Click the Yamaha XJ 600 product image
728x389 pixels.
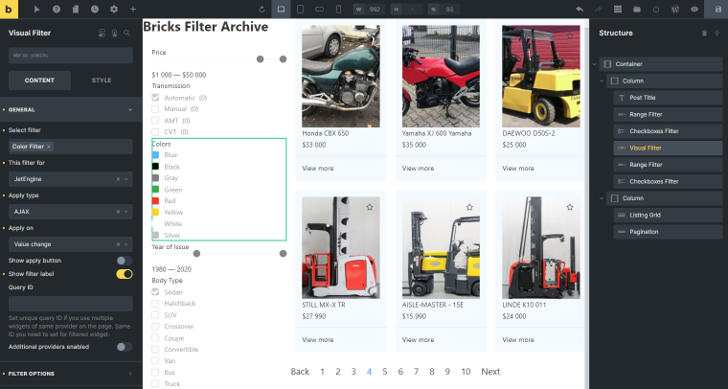441,76
